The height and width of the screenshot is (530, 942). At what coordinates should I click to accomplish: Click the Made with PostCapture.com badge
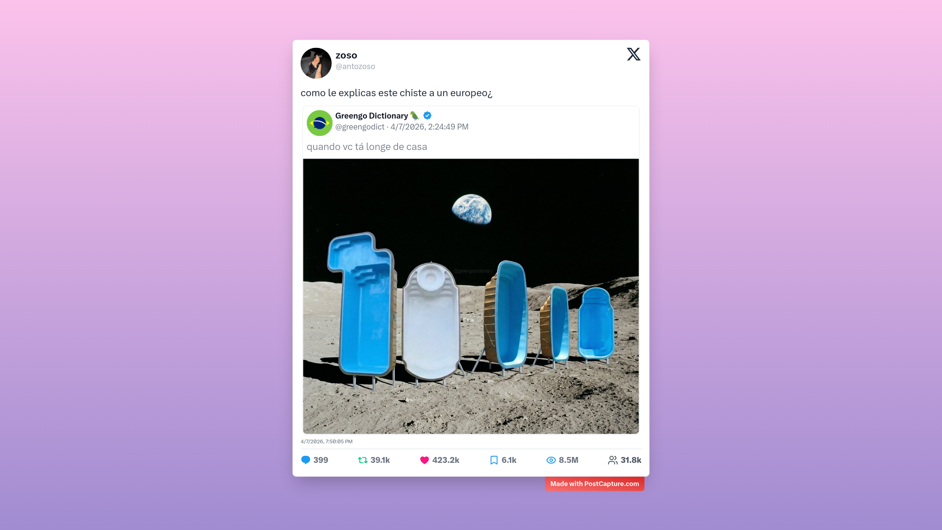(x=595, y=484)
